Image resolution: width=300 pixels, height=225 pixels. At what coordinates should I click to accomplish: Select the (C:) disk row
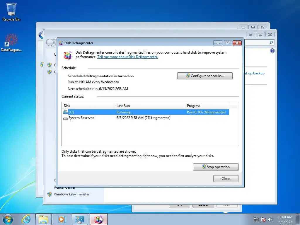coord(145,112)
